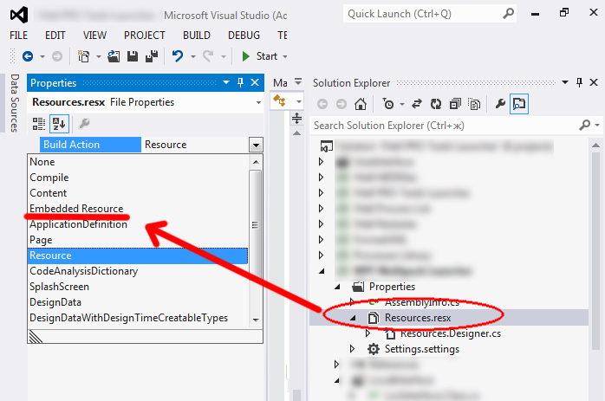Choose ApplicationDefinition build action
605x401 pixels.
tap(137, 224)
